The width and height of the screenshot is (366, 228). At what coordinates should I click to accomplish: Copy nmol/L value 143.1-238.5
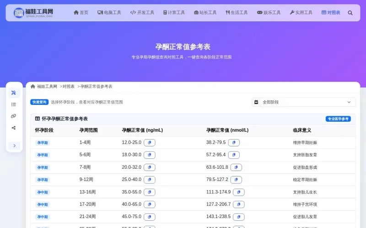coord(239,217)
